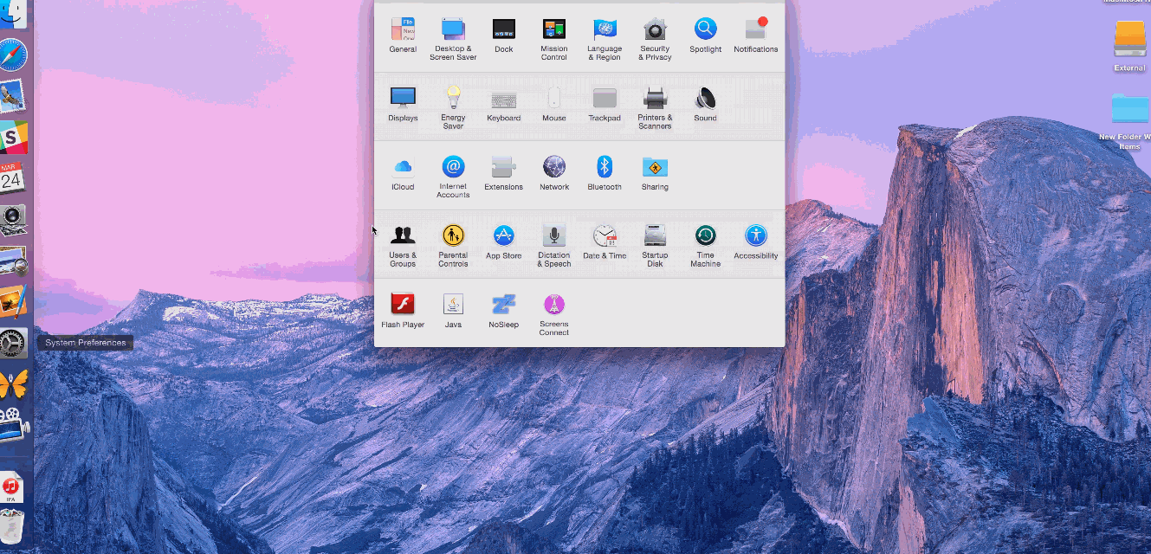
Task: Open the Trash in the Dock
Action: [x=11, y=526]
